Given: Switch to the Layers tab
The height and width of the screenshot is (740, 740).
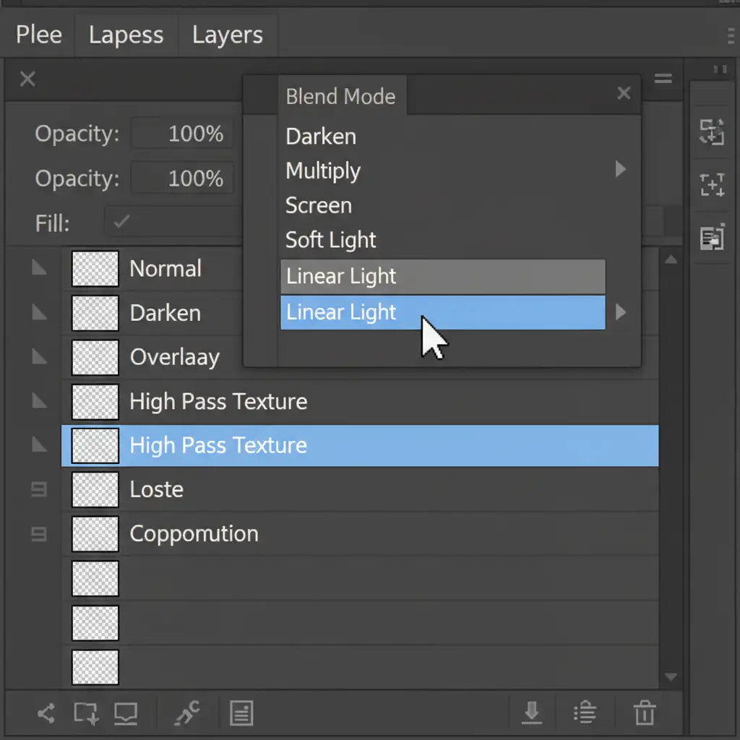Looking at the screenshot, I should click(227, 35).
